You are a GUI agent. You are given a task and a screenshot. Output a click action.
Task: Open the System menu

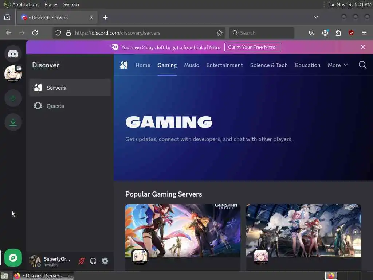click(71, 4)
